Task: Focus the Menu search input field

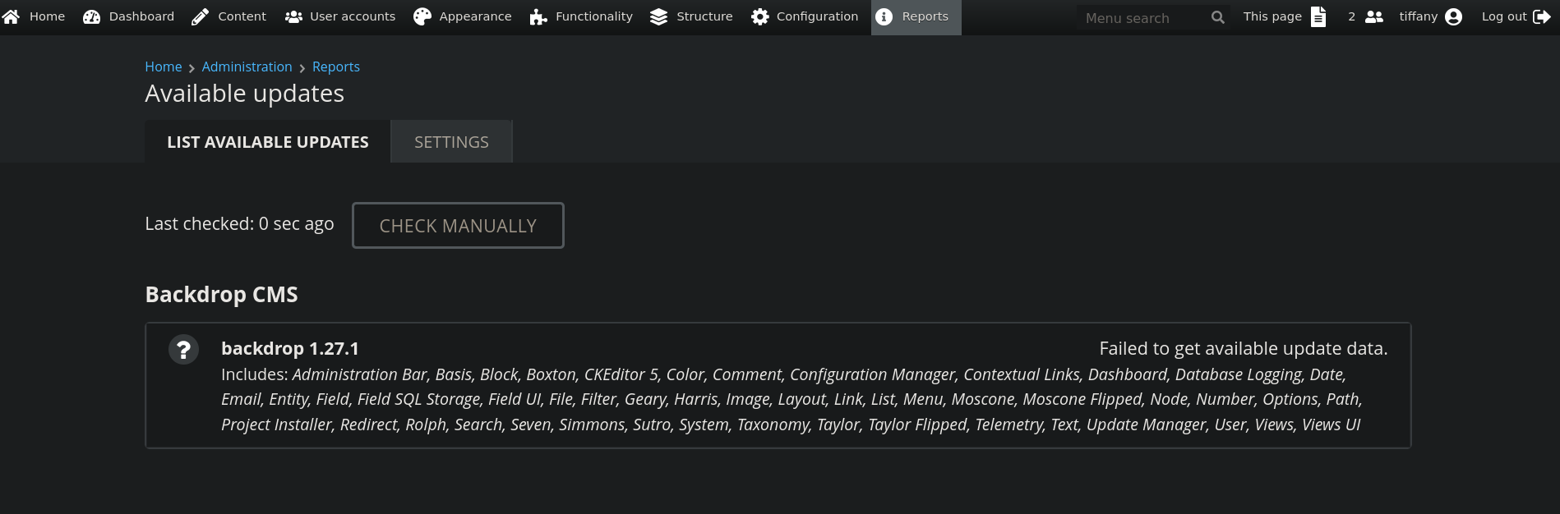Action: (1142, 18)
